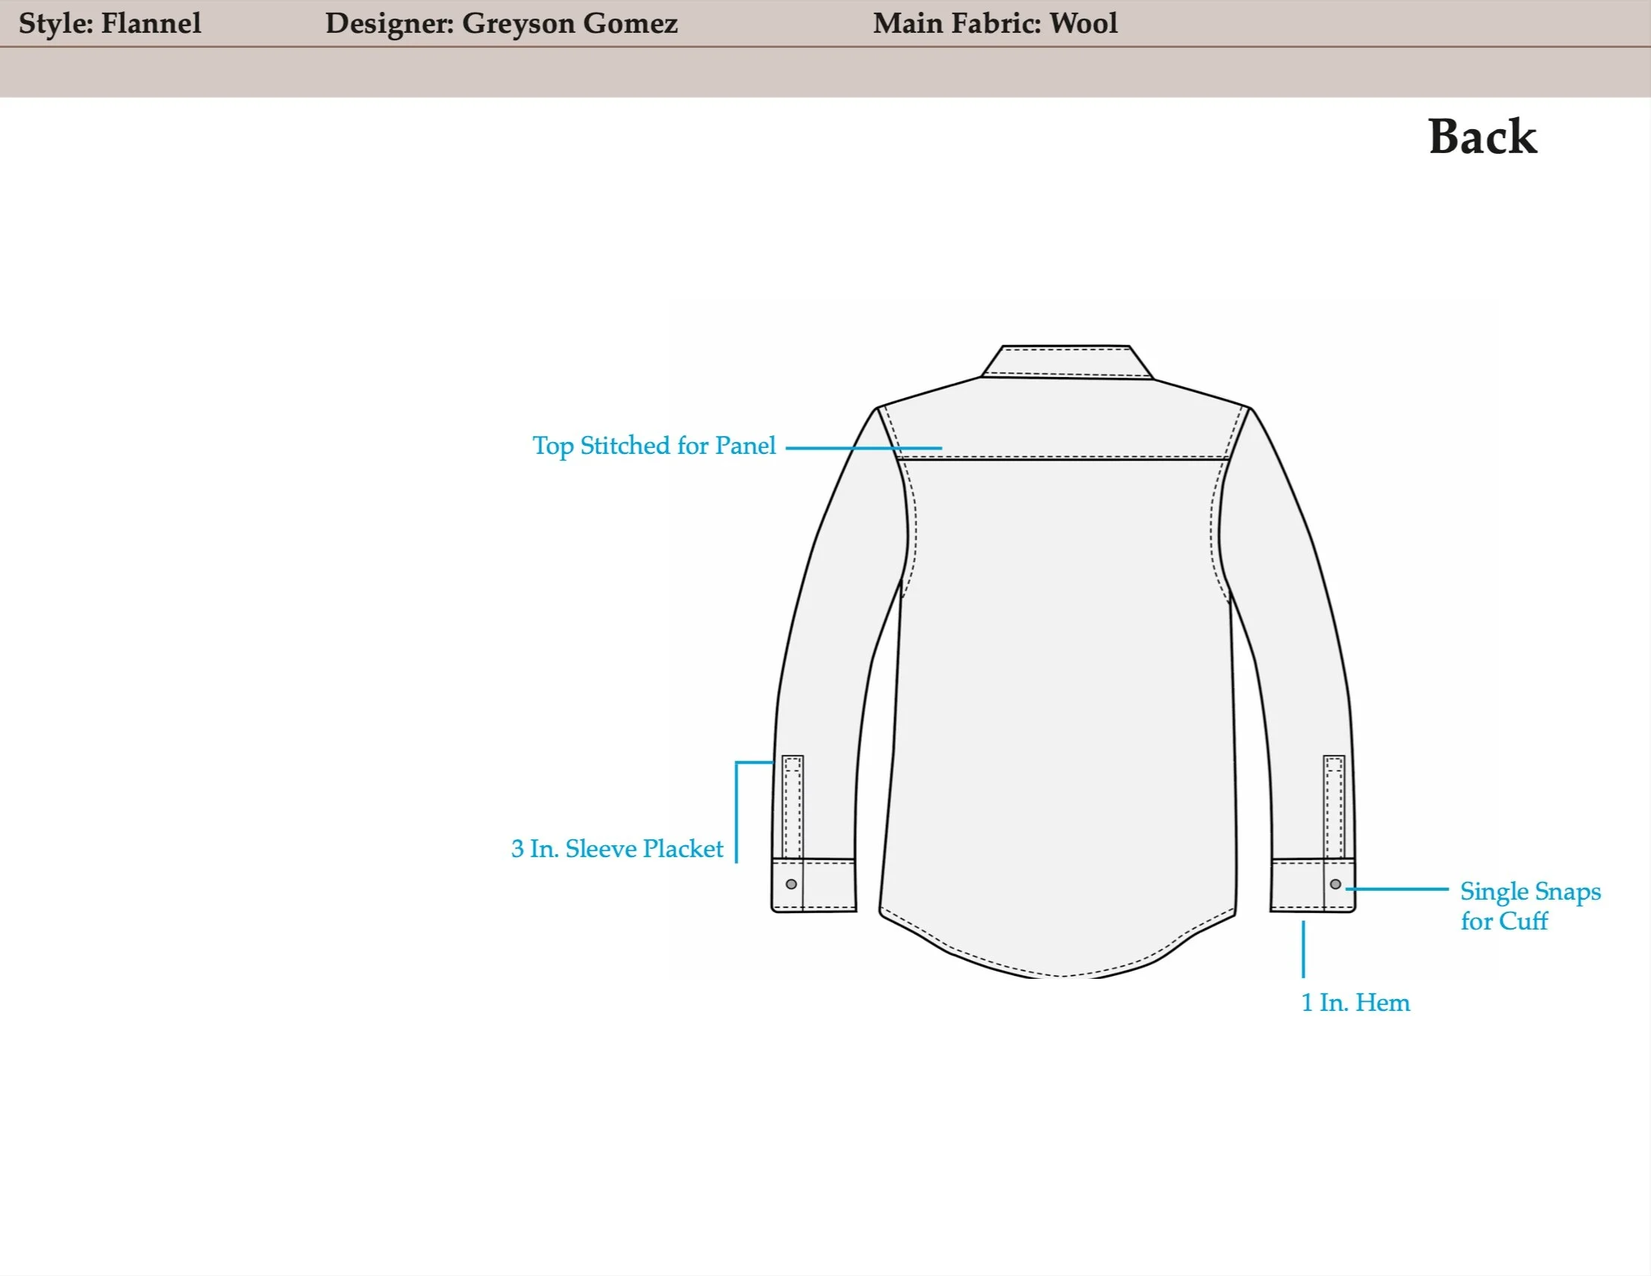Click the Style: Flannel header text
Viewport: 1651px width, 1276px height.
coord(110,23)
